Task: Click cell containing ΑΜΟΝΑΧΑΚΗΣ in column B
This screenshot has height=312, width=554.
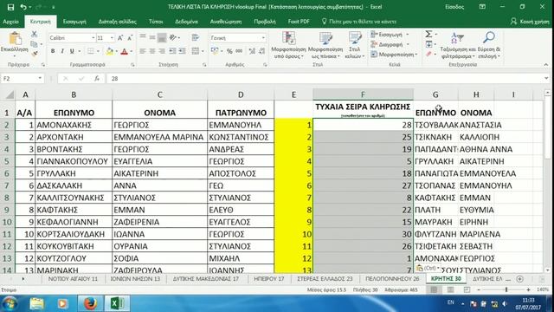Action: [74, 125]
